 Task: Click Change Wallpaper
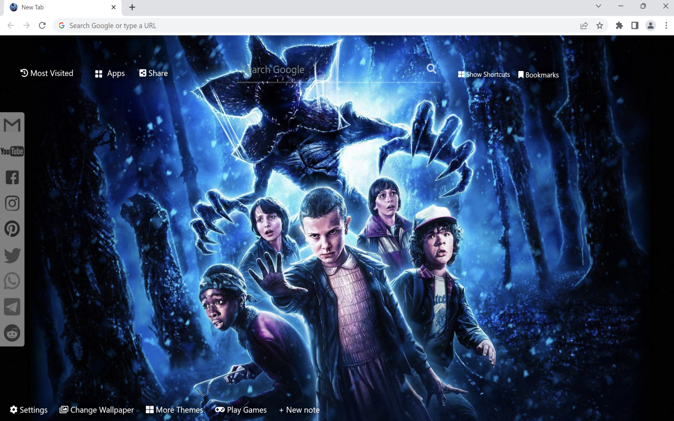(x=96, y=410)
